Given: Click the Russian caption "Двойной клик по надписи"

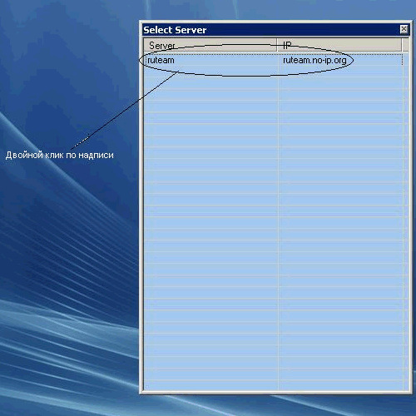Looking at the screenshot, I should pyautogui.click(x=60, y=155).
